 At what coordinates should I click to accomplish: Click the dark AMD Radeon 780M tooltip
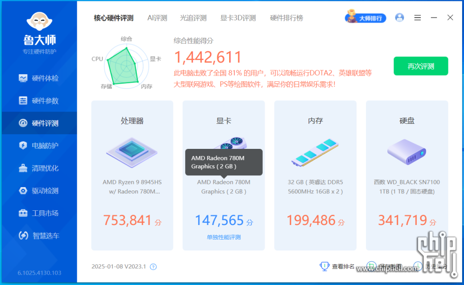pyautogui.click(x=223, y=162)
